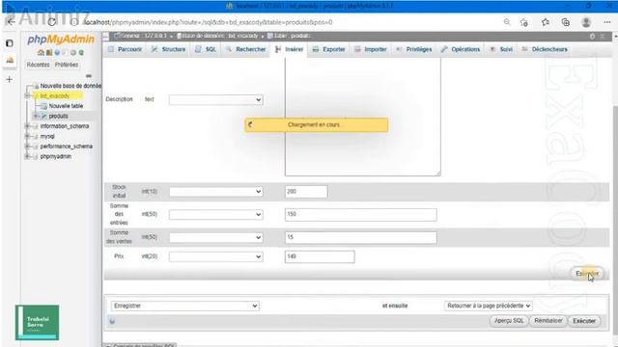Image resolution: width=618 pixels, height=347 pixels.
Task: Reload the page with the browser refresh icon
Action: pos(51,22)
